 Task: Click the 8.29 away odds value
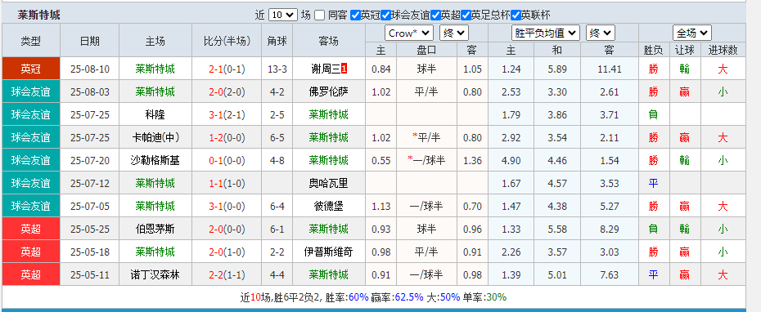pyautogui.click(x=610, y=230)
